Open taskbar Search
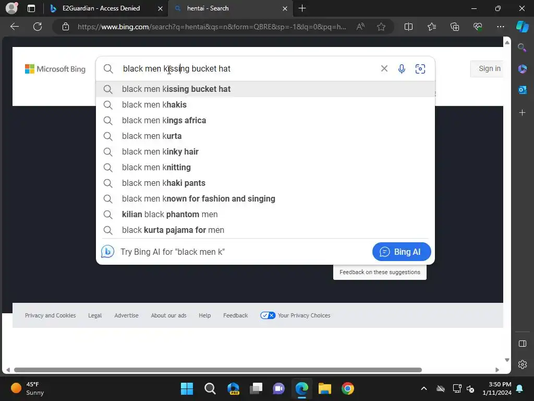The width and height of the screenshot is (534, 401). coord(210,388)
